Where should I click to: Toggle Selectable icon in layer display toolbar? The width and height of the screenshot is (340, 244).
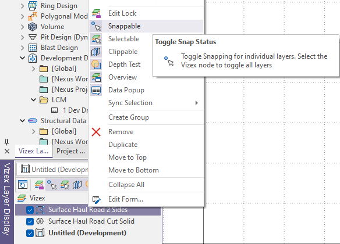coord(65,185)
